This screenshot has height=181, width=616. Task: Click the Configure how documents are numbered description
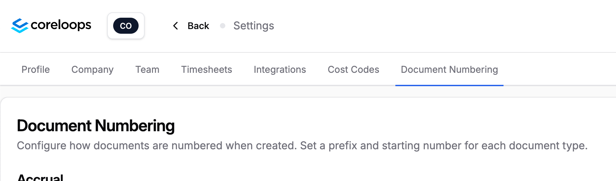click(x=302, y=146)
